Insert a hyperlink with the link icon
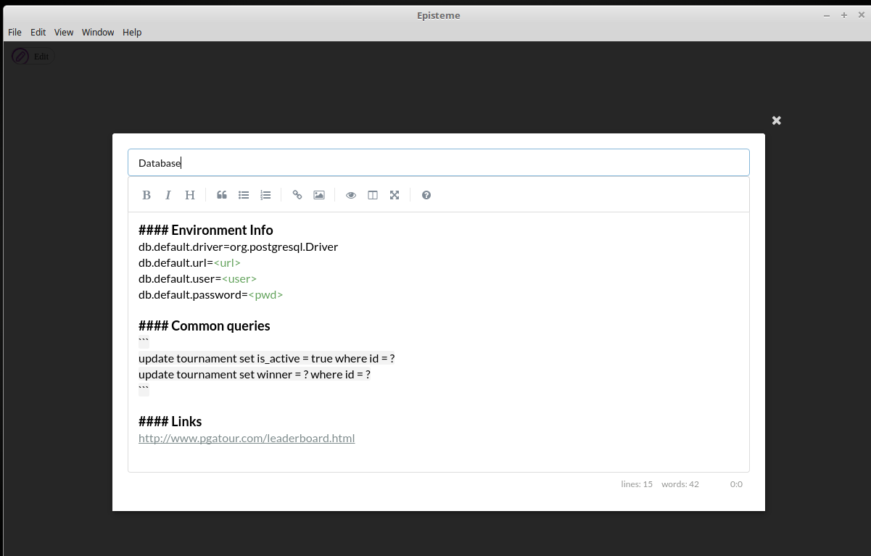This screenshot has height=556, width=871. (x=297, y=195)
